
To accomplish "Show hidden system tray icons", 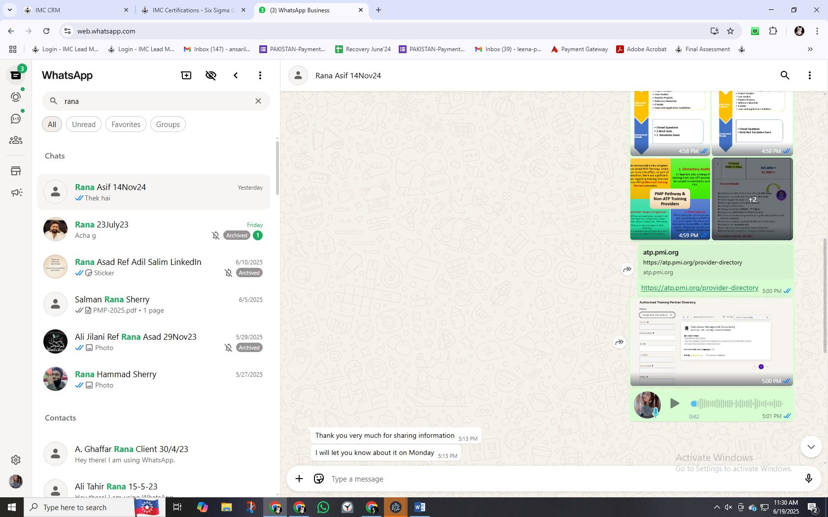I will [717, 507].
